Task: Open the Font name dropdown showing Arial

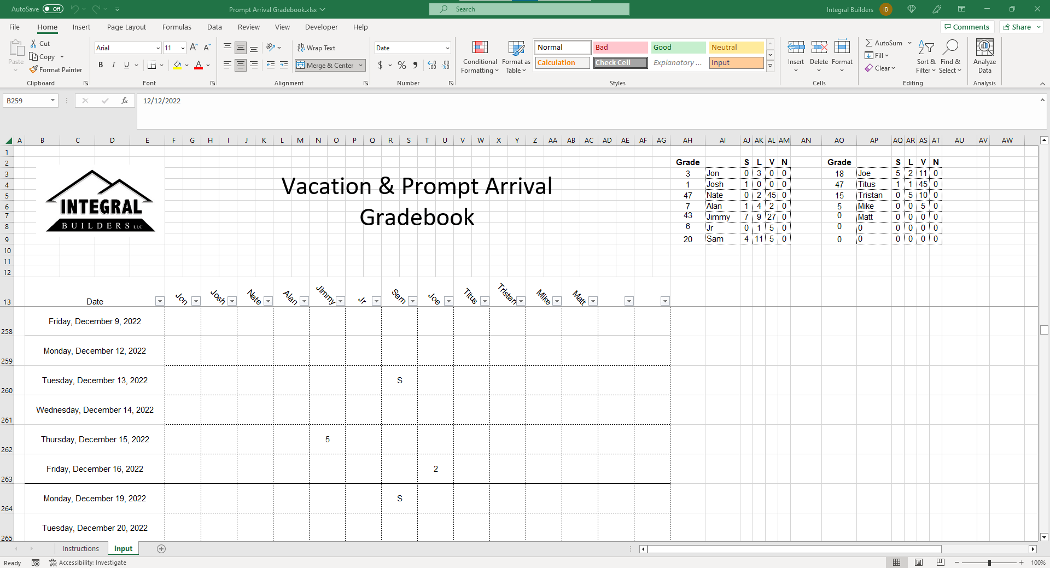Action: tap(158, 48)
